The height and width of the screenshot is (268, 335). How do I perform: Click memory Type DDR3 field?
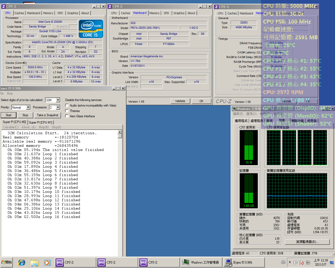coord(244,23)
